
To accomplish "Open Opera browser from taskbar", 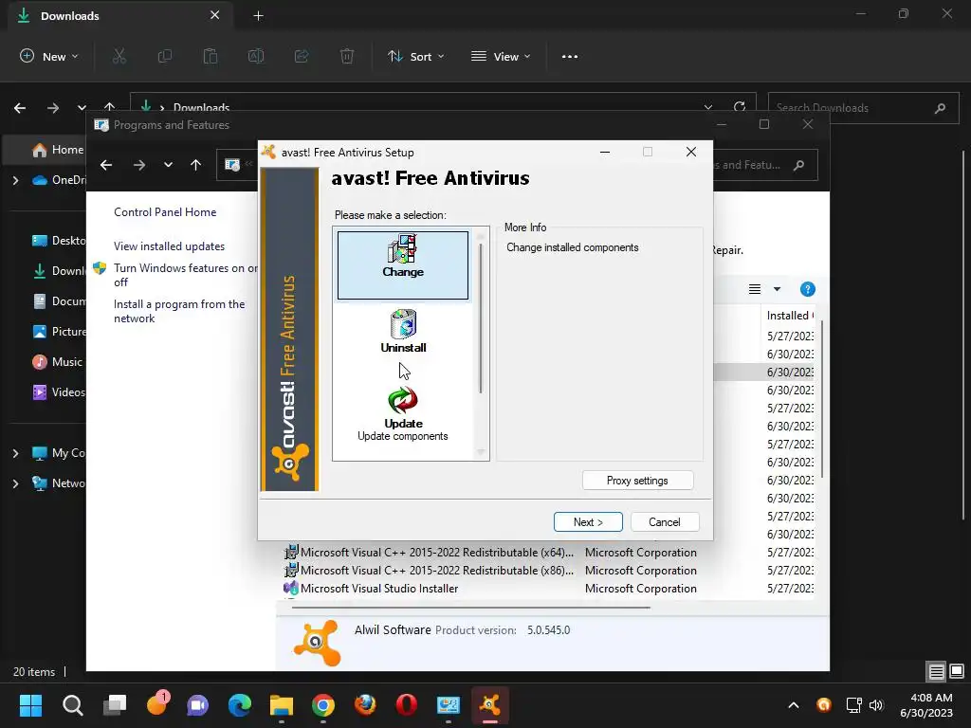I will (x=406, y=705).
